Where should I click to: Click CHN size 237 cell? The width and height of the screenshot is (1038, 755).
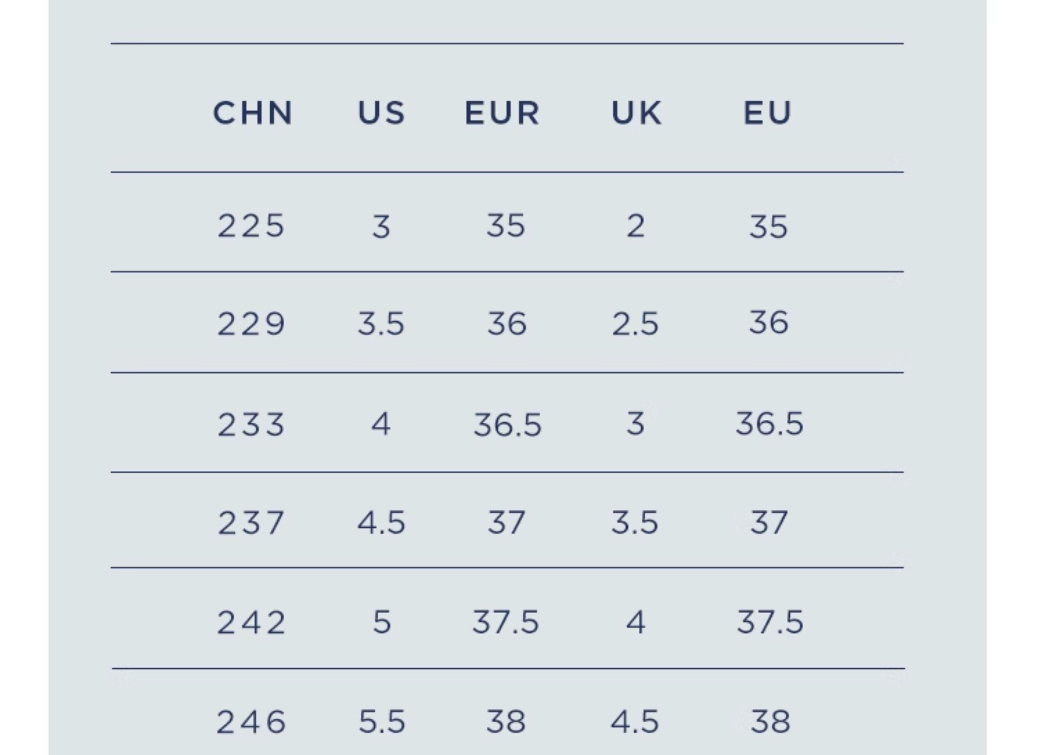251,523
